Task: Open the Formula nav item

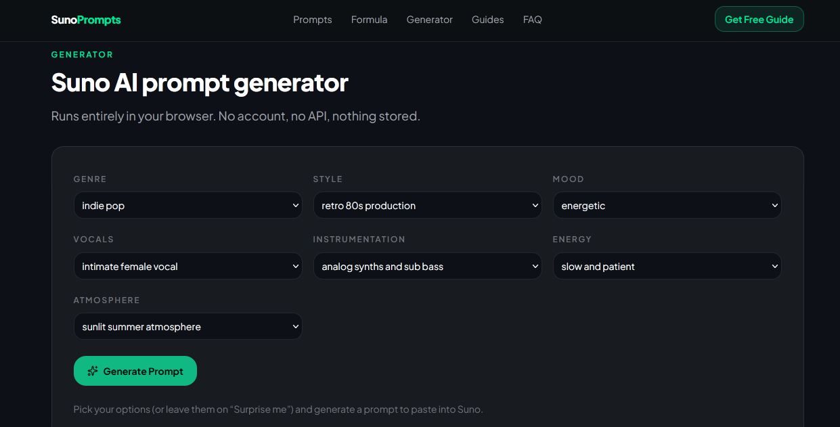Action: [x=369, y=20]
